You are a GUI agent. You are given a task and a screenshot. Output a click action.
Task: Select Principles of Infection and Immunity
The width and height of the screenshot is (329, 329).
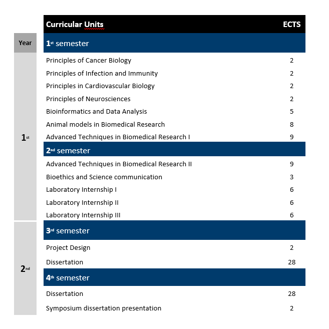tap(102, 74)
